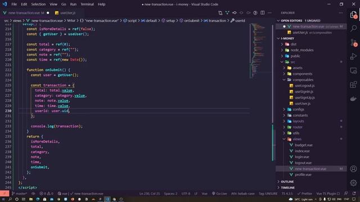The height and width of the screenshot is (202, 360).
Task: Open Remote Explorer in activity bar
Action: [354, 71]
